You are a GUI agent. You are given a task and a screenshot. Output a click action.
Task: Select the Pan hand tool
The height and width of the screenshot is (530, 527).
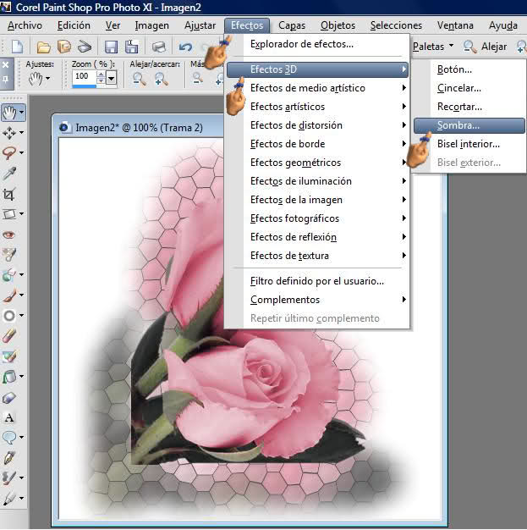coord(9,113)
